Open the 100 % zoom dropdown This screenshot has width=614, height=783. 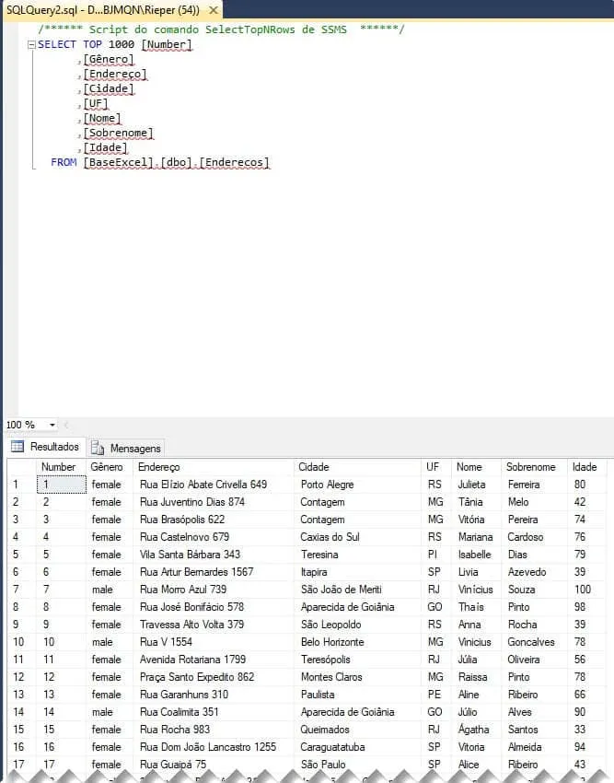(52, 425)
